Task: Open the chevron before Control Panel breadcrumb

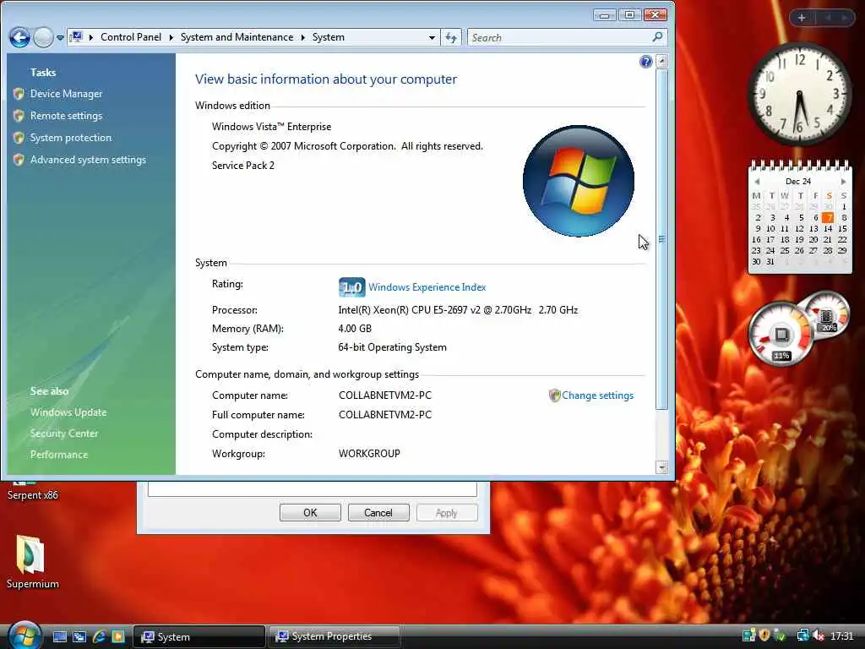Action: coord(91,37)
